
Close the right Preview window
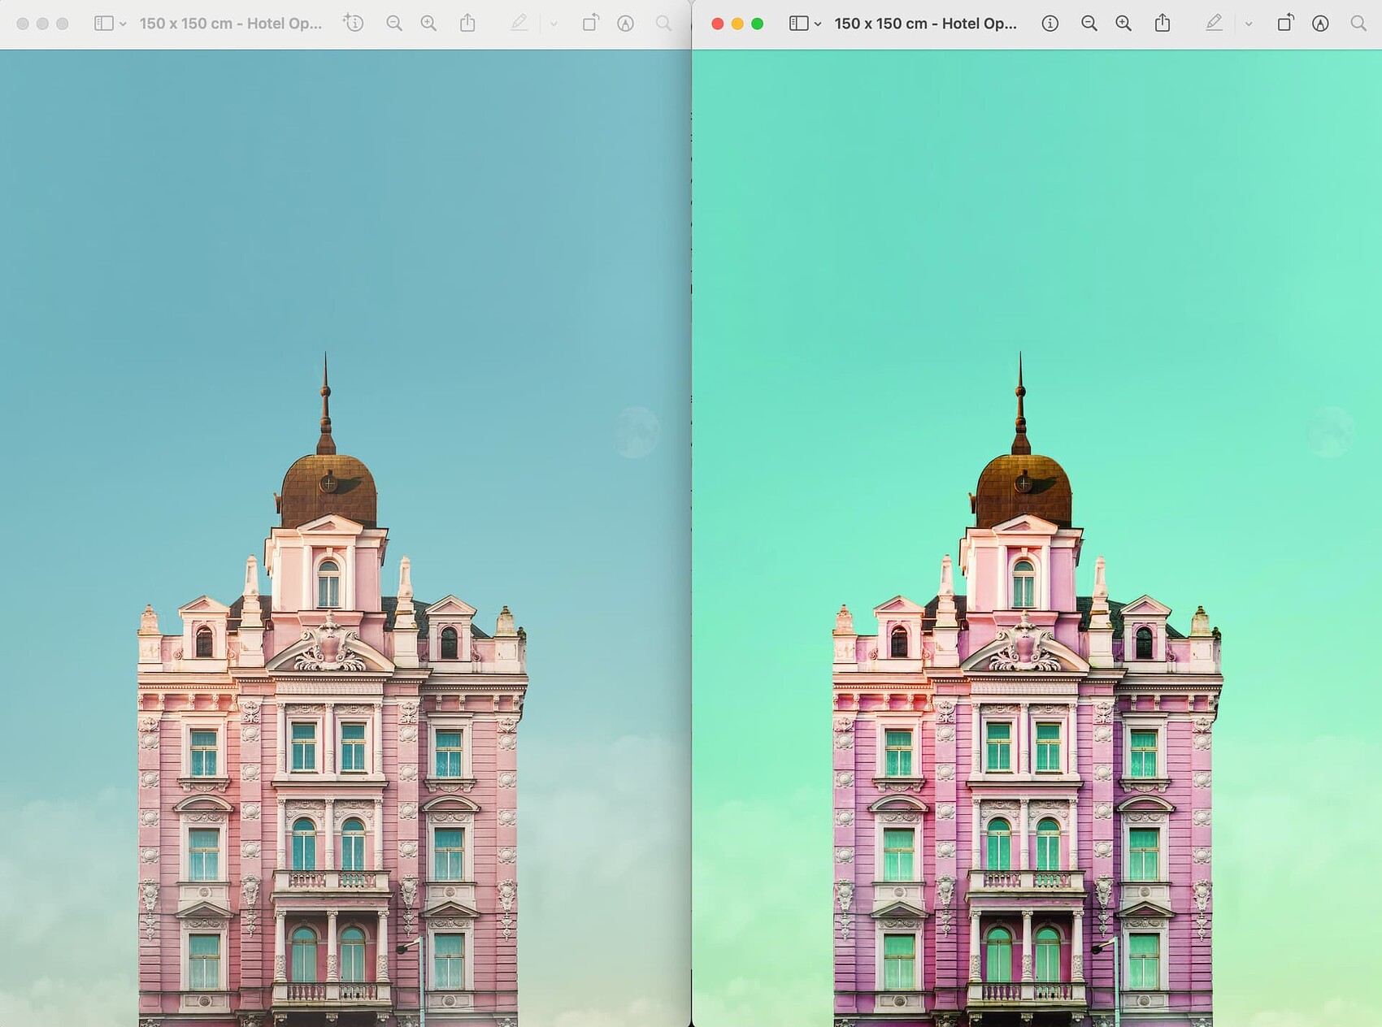pos(718,24)
